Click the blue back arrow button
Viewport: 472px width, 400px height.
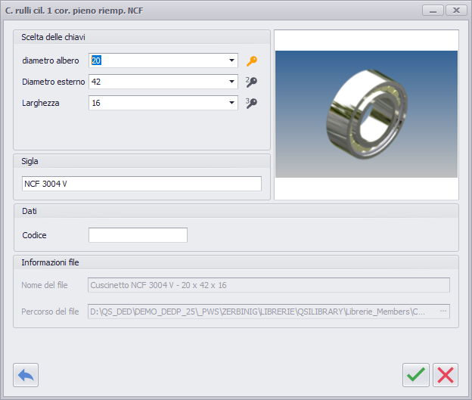click(26, 375)
